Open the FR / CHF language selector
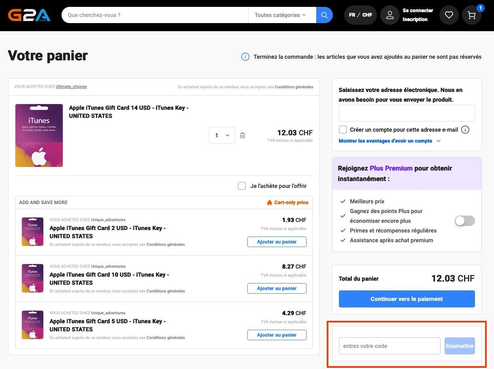 point(360,15)
